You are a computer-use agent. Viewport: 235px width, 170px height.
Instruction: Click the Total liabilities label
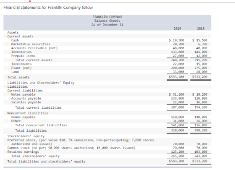(31, 131)
